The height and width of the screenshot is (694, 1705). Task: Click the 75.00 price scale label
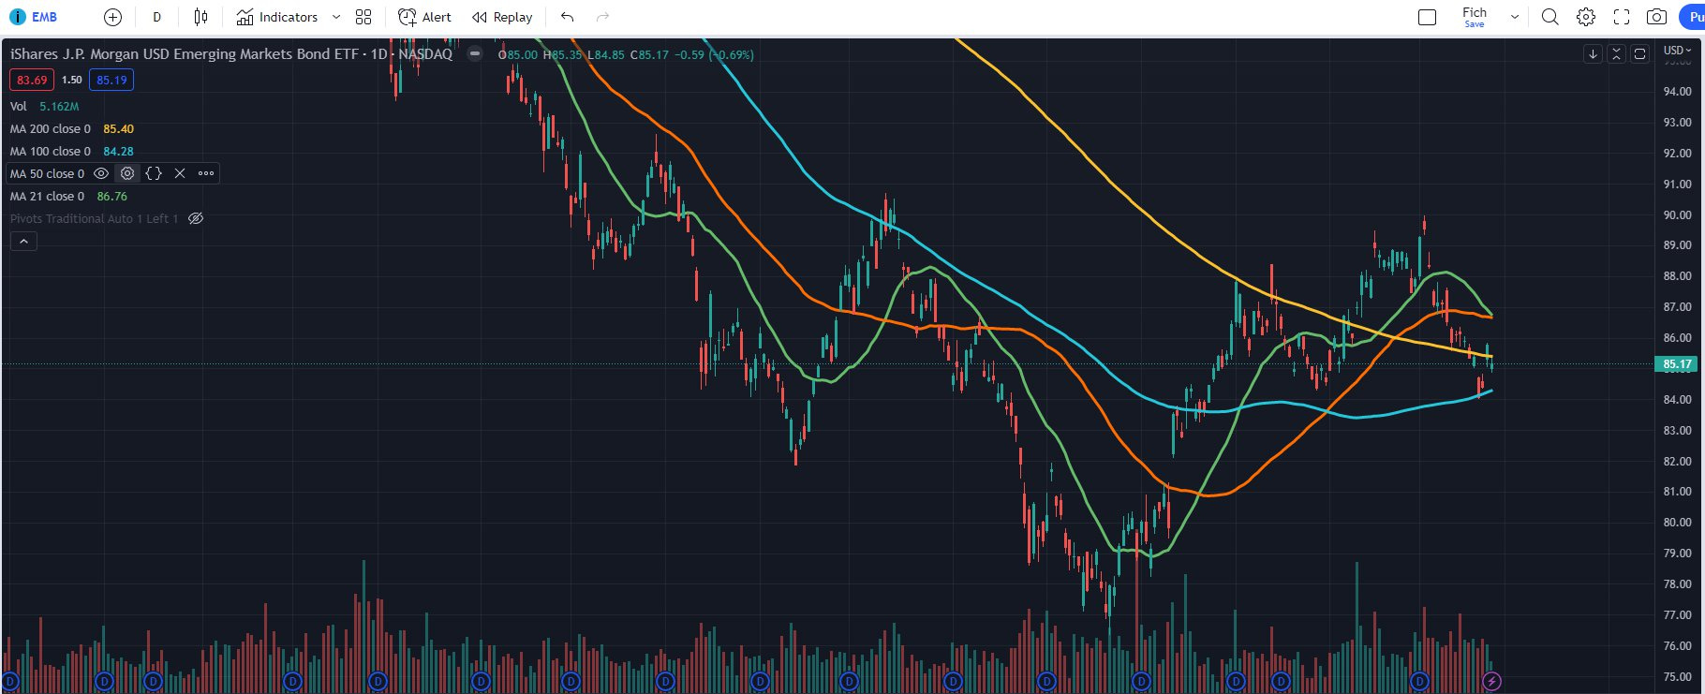pyautogui.click(x=1677, y=676)
